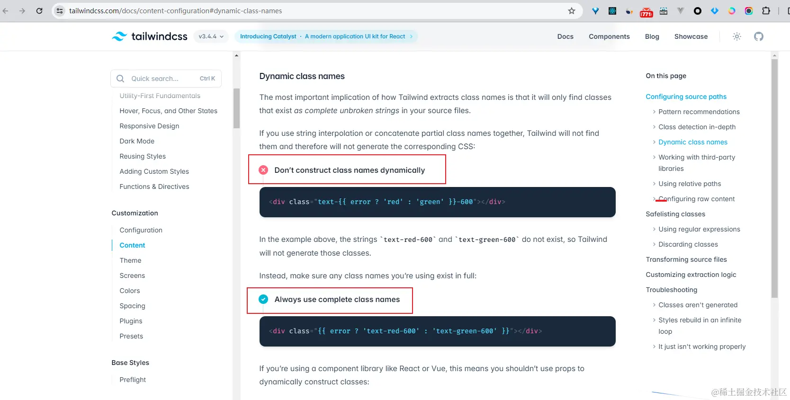Image resolution: width=790 pixels, height=400 pixels.
Task: Open the v3.4.4 version dropdown
Action: click(211, 36)
